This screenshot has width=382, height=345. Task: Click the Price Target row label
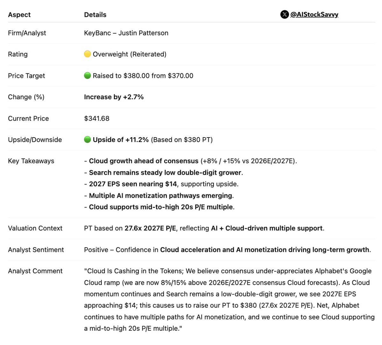pyautogui.click(x=26, y=76)
